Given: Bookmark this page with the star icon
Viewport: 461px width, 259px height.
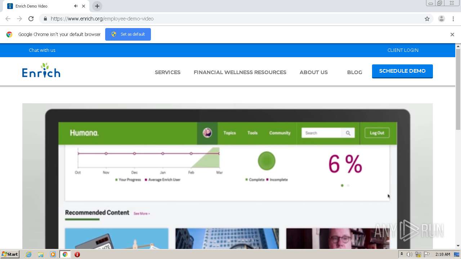Looking at the screenshot, I should 427,19.
